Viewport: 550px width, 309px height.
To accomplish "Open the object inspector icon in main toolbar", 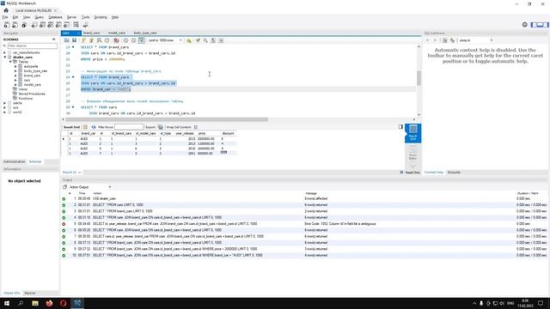I will 24,25.
